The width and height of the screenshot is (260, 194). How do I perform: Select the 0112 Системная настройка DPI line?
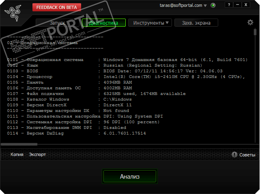[x=83, y=122]
